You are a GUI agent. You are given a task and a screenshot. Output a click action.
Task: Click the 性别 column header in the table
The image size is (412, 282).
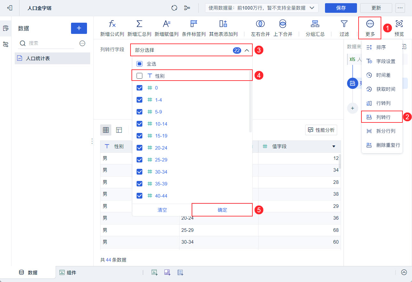[116, 146]
